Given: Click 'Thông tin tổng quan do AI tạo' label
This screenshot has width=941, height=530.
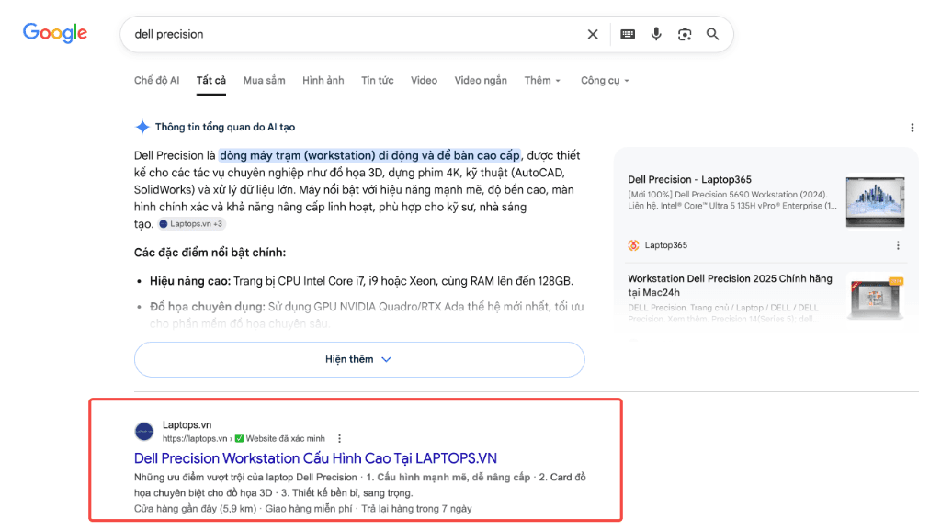Looking at the screenshot, I should coord(225,127).
